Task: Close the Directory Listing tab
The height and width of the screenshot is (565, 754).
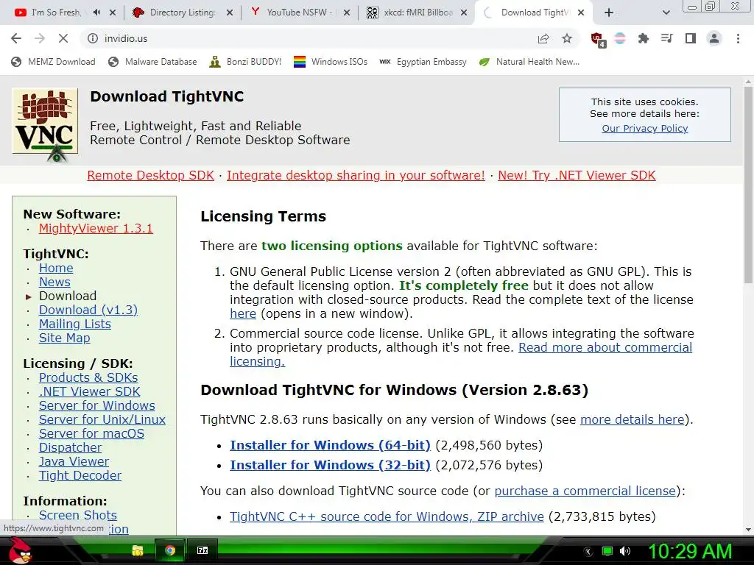Action: tap(230, 13)
